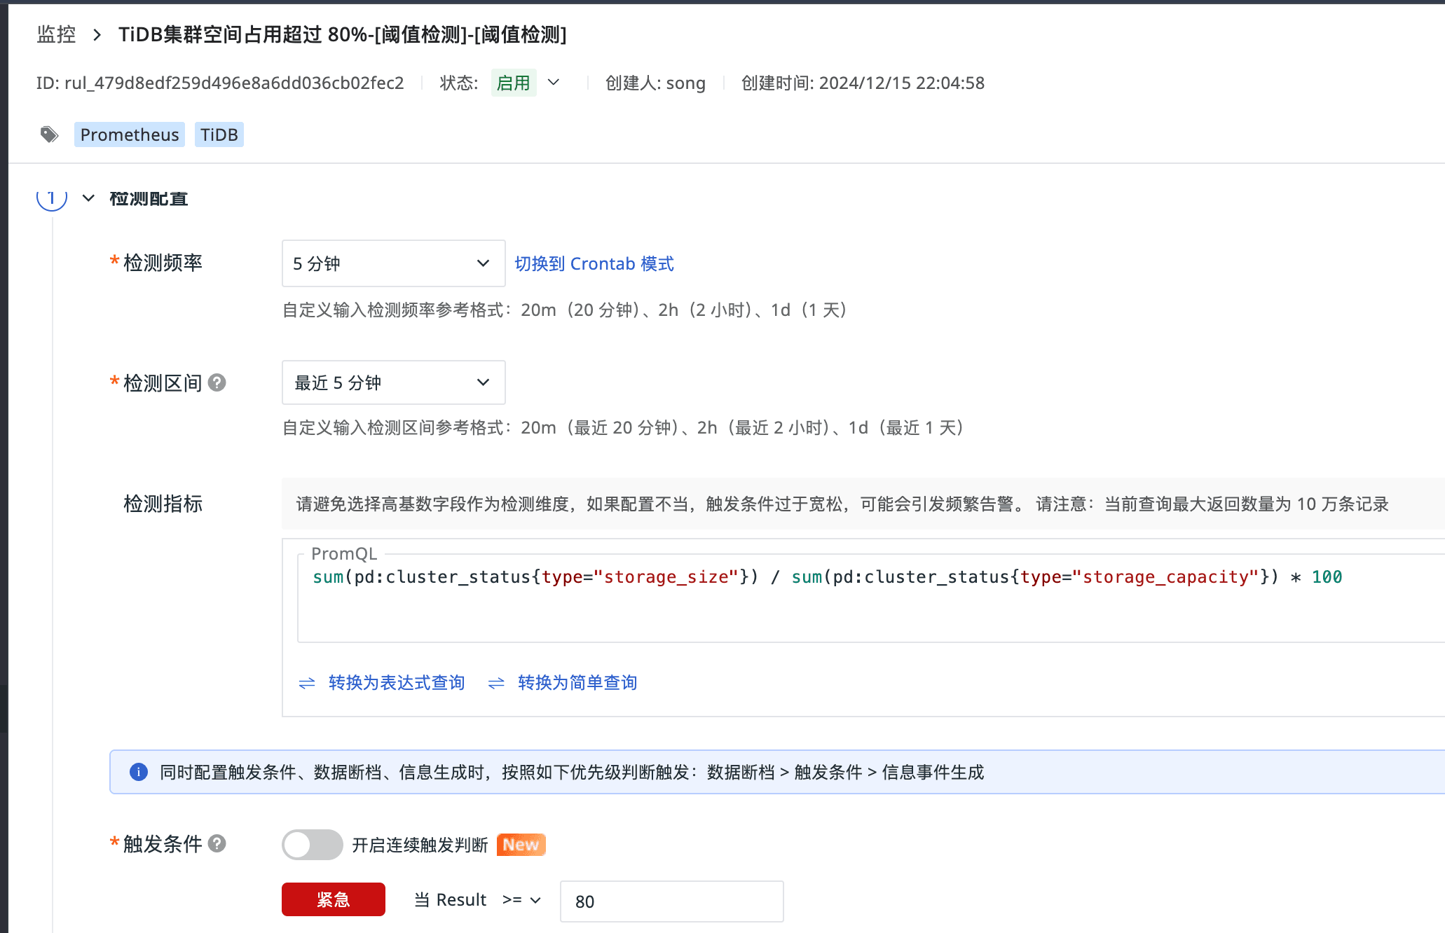Click the help icon next to 检测区间

tap(217, 382)
